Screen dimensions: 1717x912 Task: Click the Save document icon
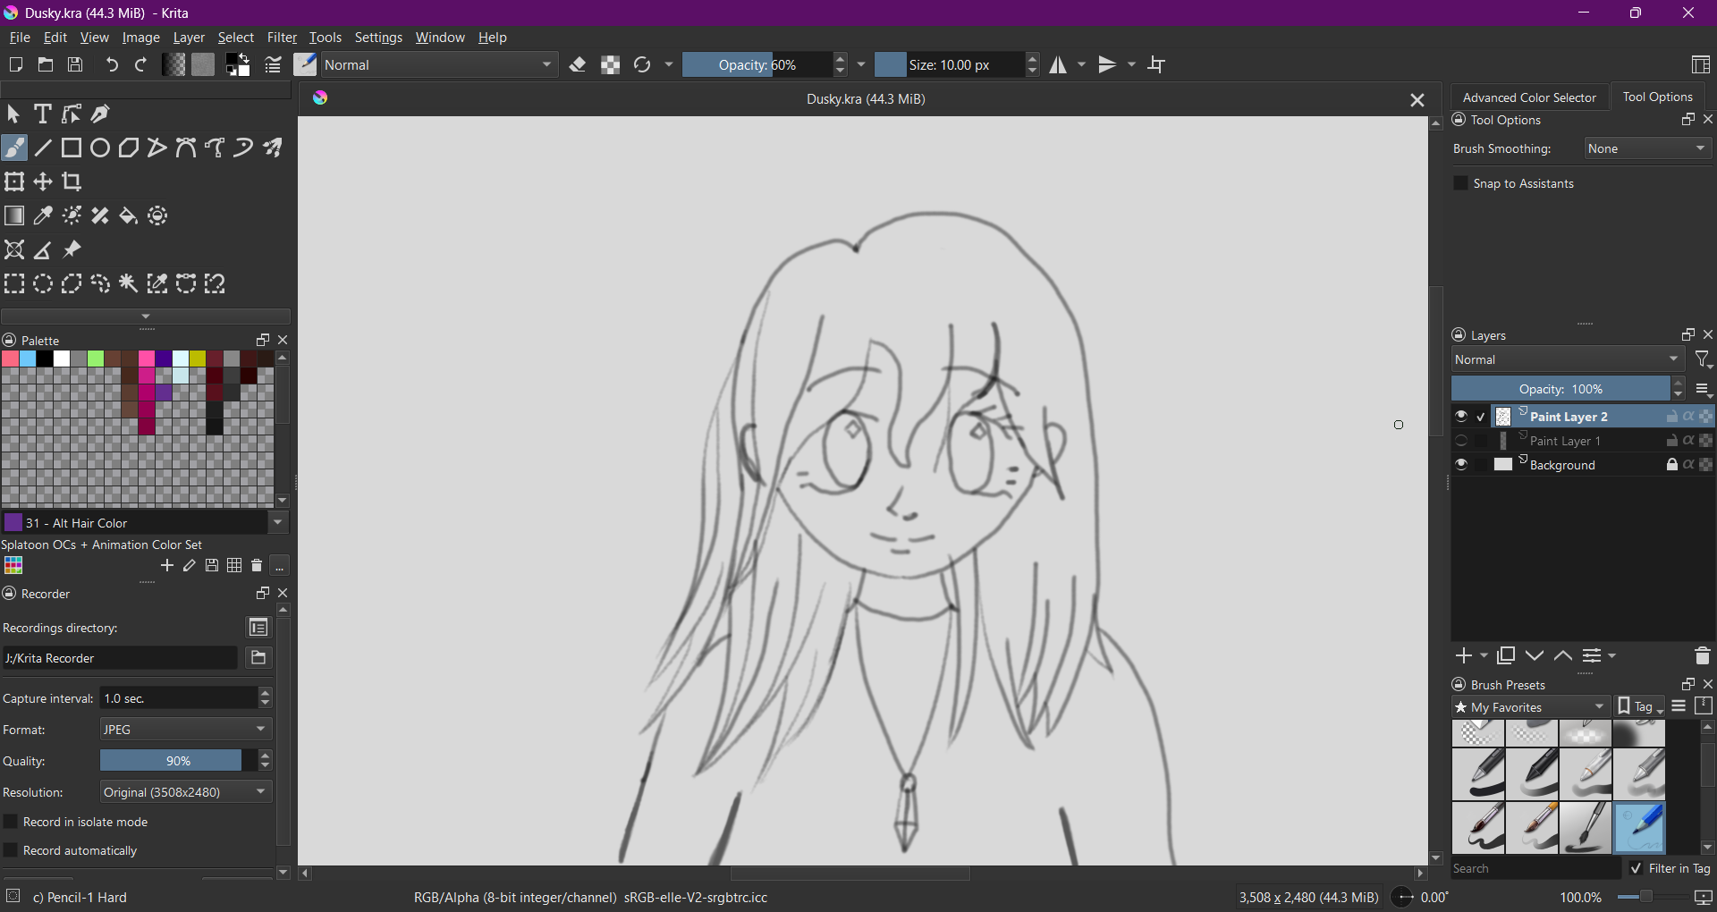[76, 64]
